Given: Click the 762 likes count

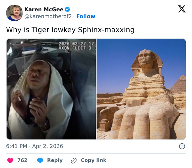Looking at the screenshot, I should [x=22, y=160].
